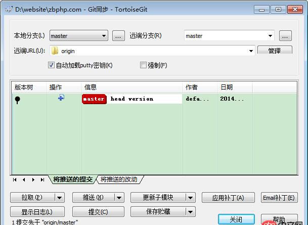
Task: Jump to last tab arrow
Action: [x=42, y=179]
